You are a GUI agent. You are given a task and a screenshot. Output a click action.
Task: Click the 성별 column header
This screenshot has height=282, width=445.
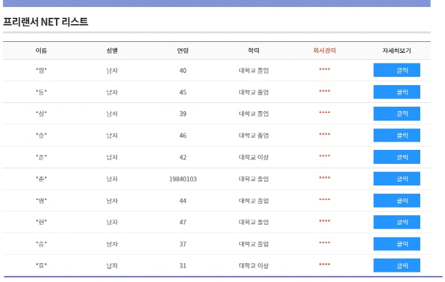[x=112, y=51]
